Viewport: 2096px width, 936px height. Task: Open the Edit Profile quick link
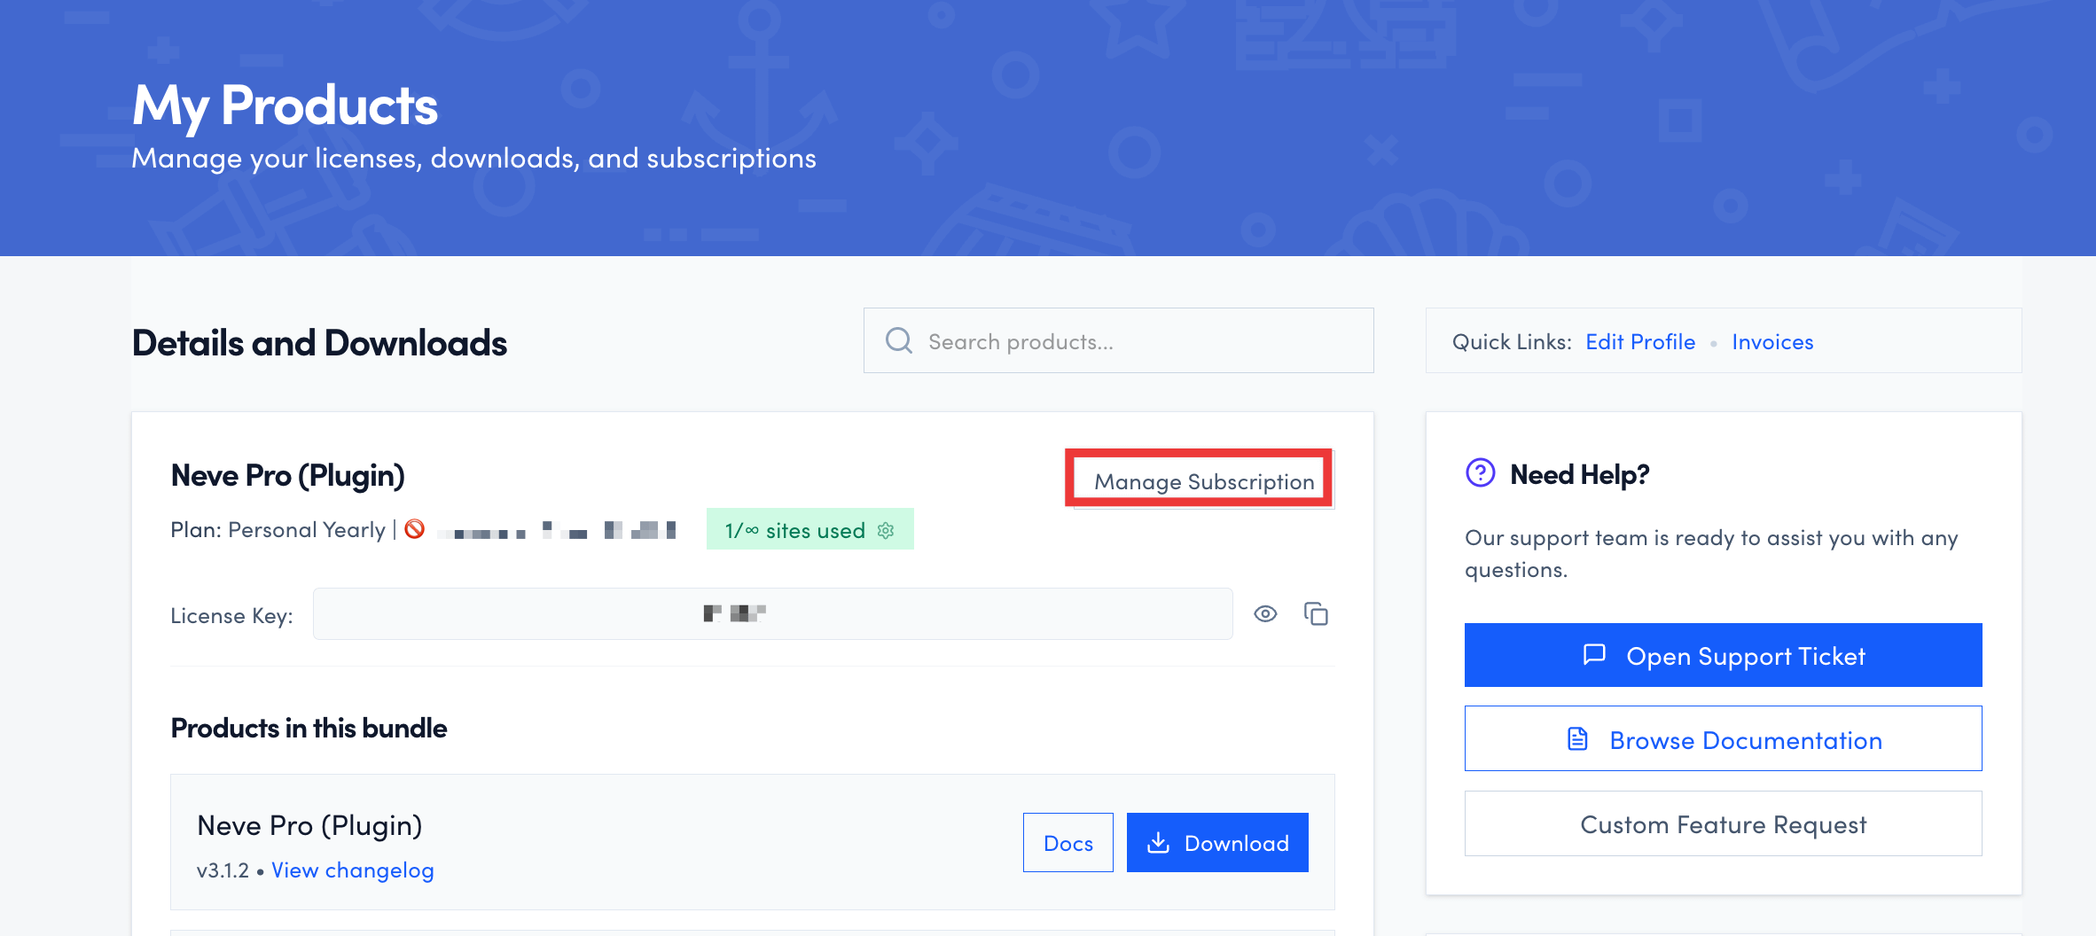point(1639,342)
